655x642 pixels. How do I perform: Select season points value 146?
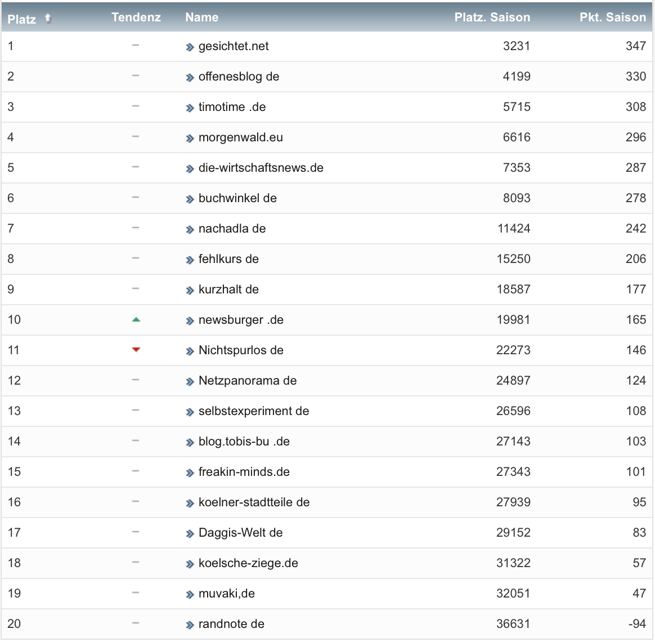[636, 350]
